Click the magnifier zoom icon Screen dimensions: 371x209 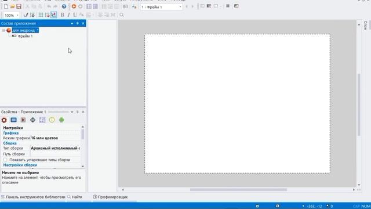[x=122, y=15]
